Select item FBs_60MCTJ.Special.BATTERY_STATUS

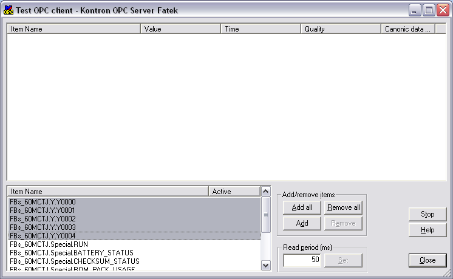(x=134, y=253)
